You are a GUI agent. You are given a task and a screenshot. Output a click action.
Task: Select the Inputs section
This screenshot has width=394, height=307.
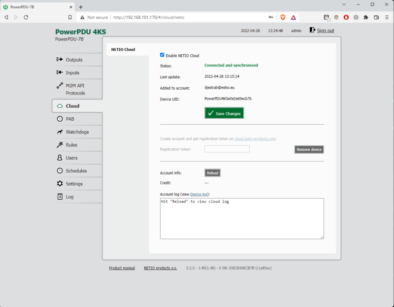(x=74, y=72)
